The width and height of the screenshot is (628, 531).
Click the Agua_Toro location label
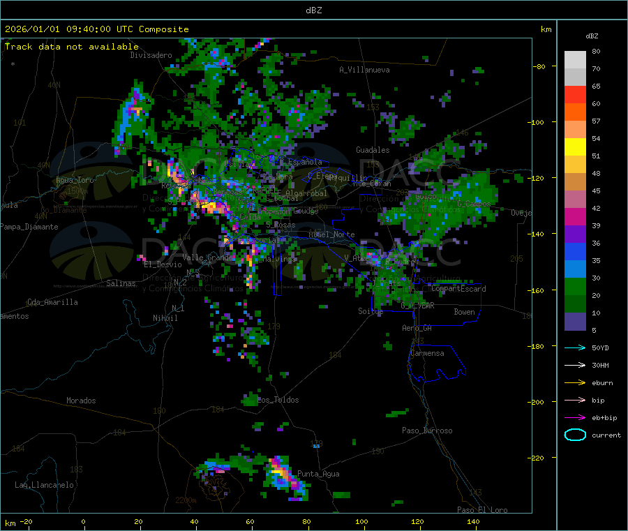(75, 180)
